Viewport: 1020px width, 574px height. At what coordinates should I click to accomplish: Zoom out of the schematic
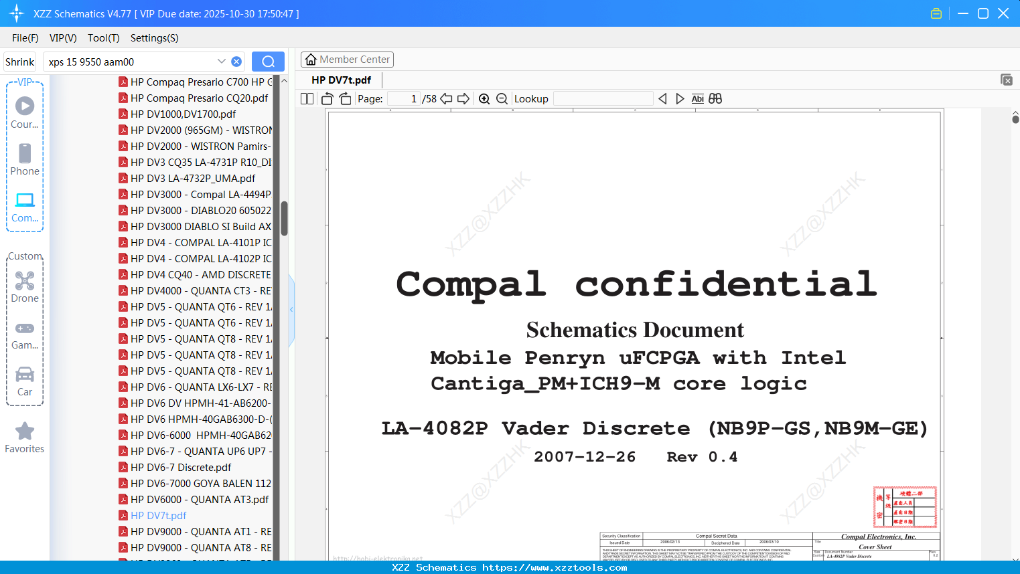pyautogui.click(x=502, y=99)
